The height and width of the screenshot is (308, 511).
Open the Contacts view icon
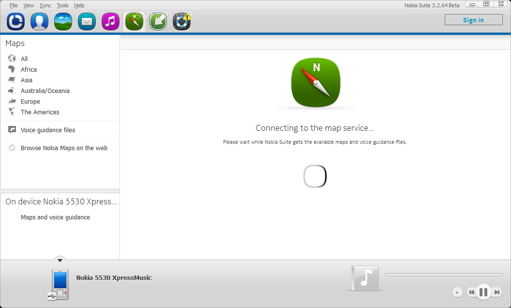click(x=39, y=21)
